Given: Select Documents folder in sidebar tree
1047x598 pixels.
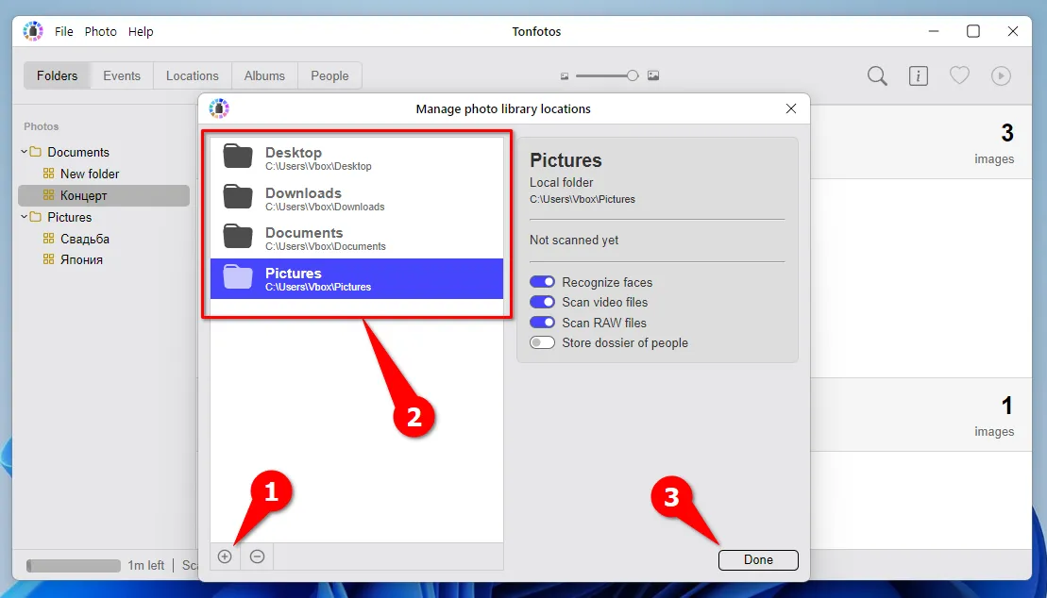Looking at the screenshot, I should (x=78, y=152).
